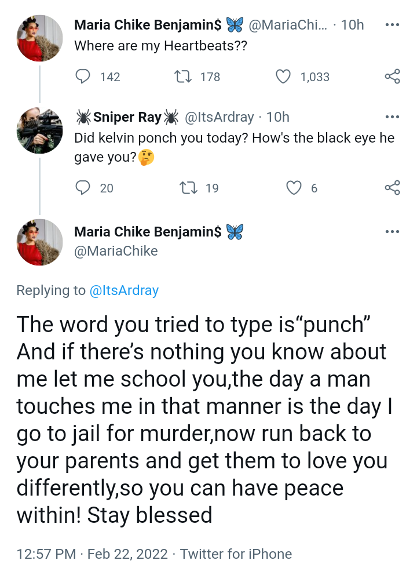The image size is (417, 575).
Task: Open more options on the main reply tweet
Action: (392, 232)
